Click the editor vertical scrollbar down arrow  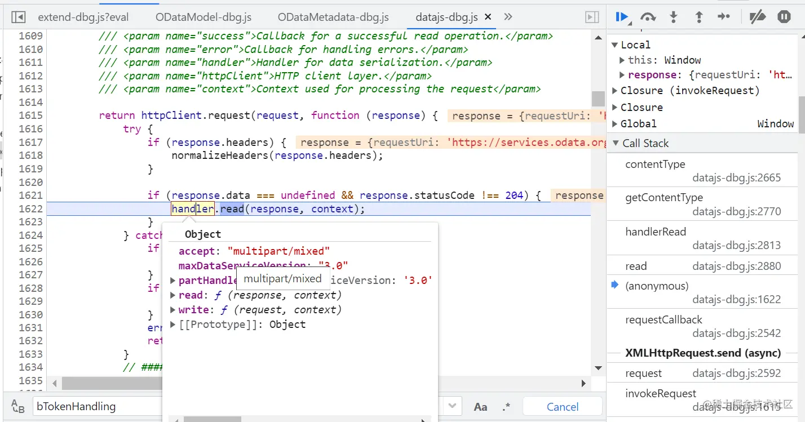598,368
